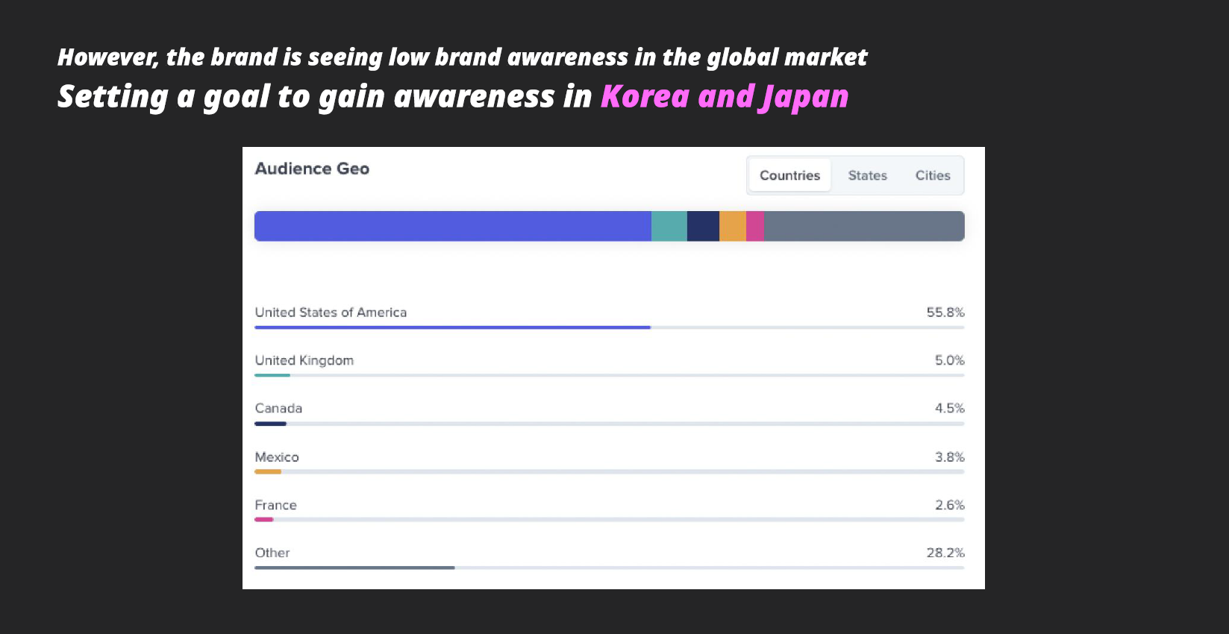Click the United States of America label
Screen dimensions: 1229x634
(331, 313)
